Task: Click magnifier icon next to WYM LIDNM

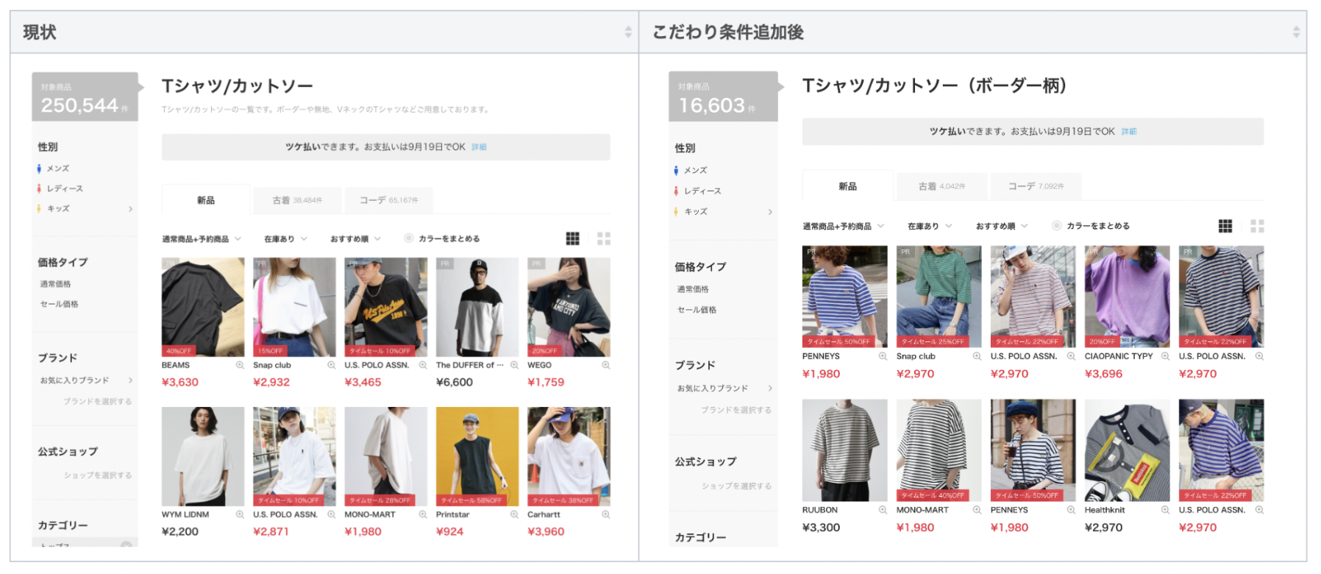Action: (x=240, y=514)
